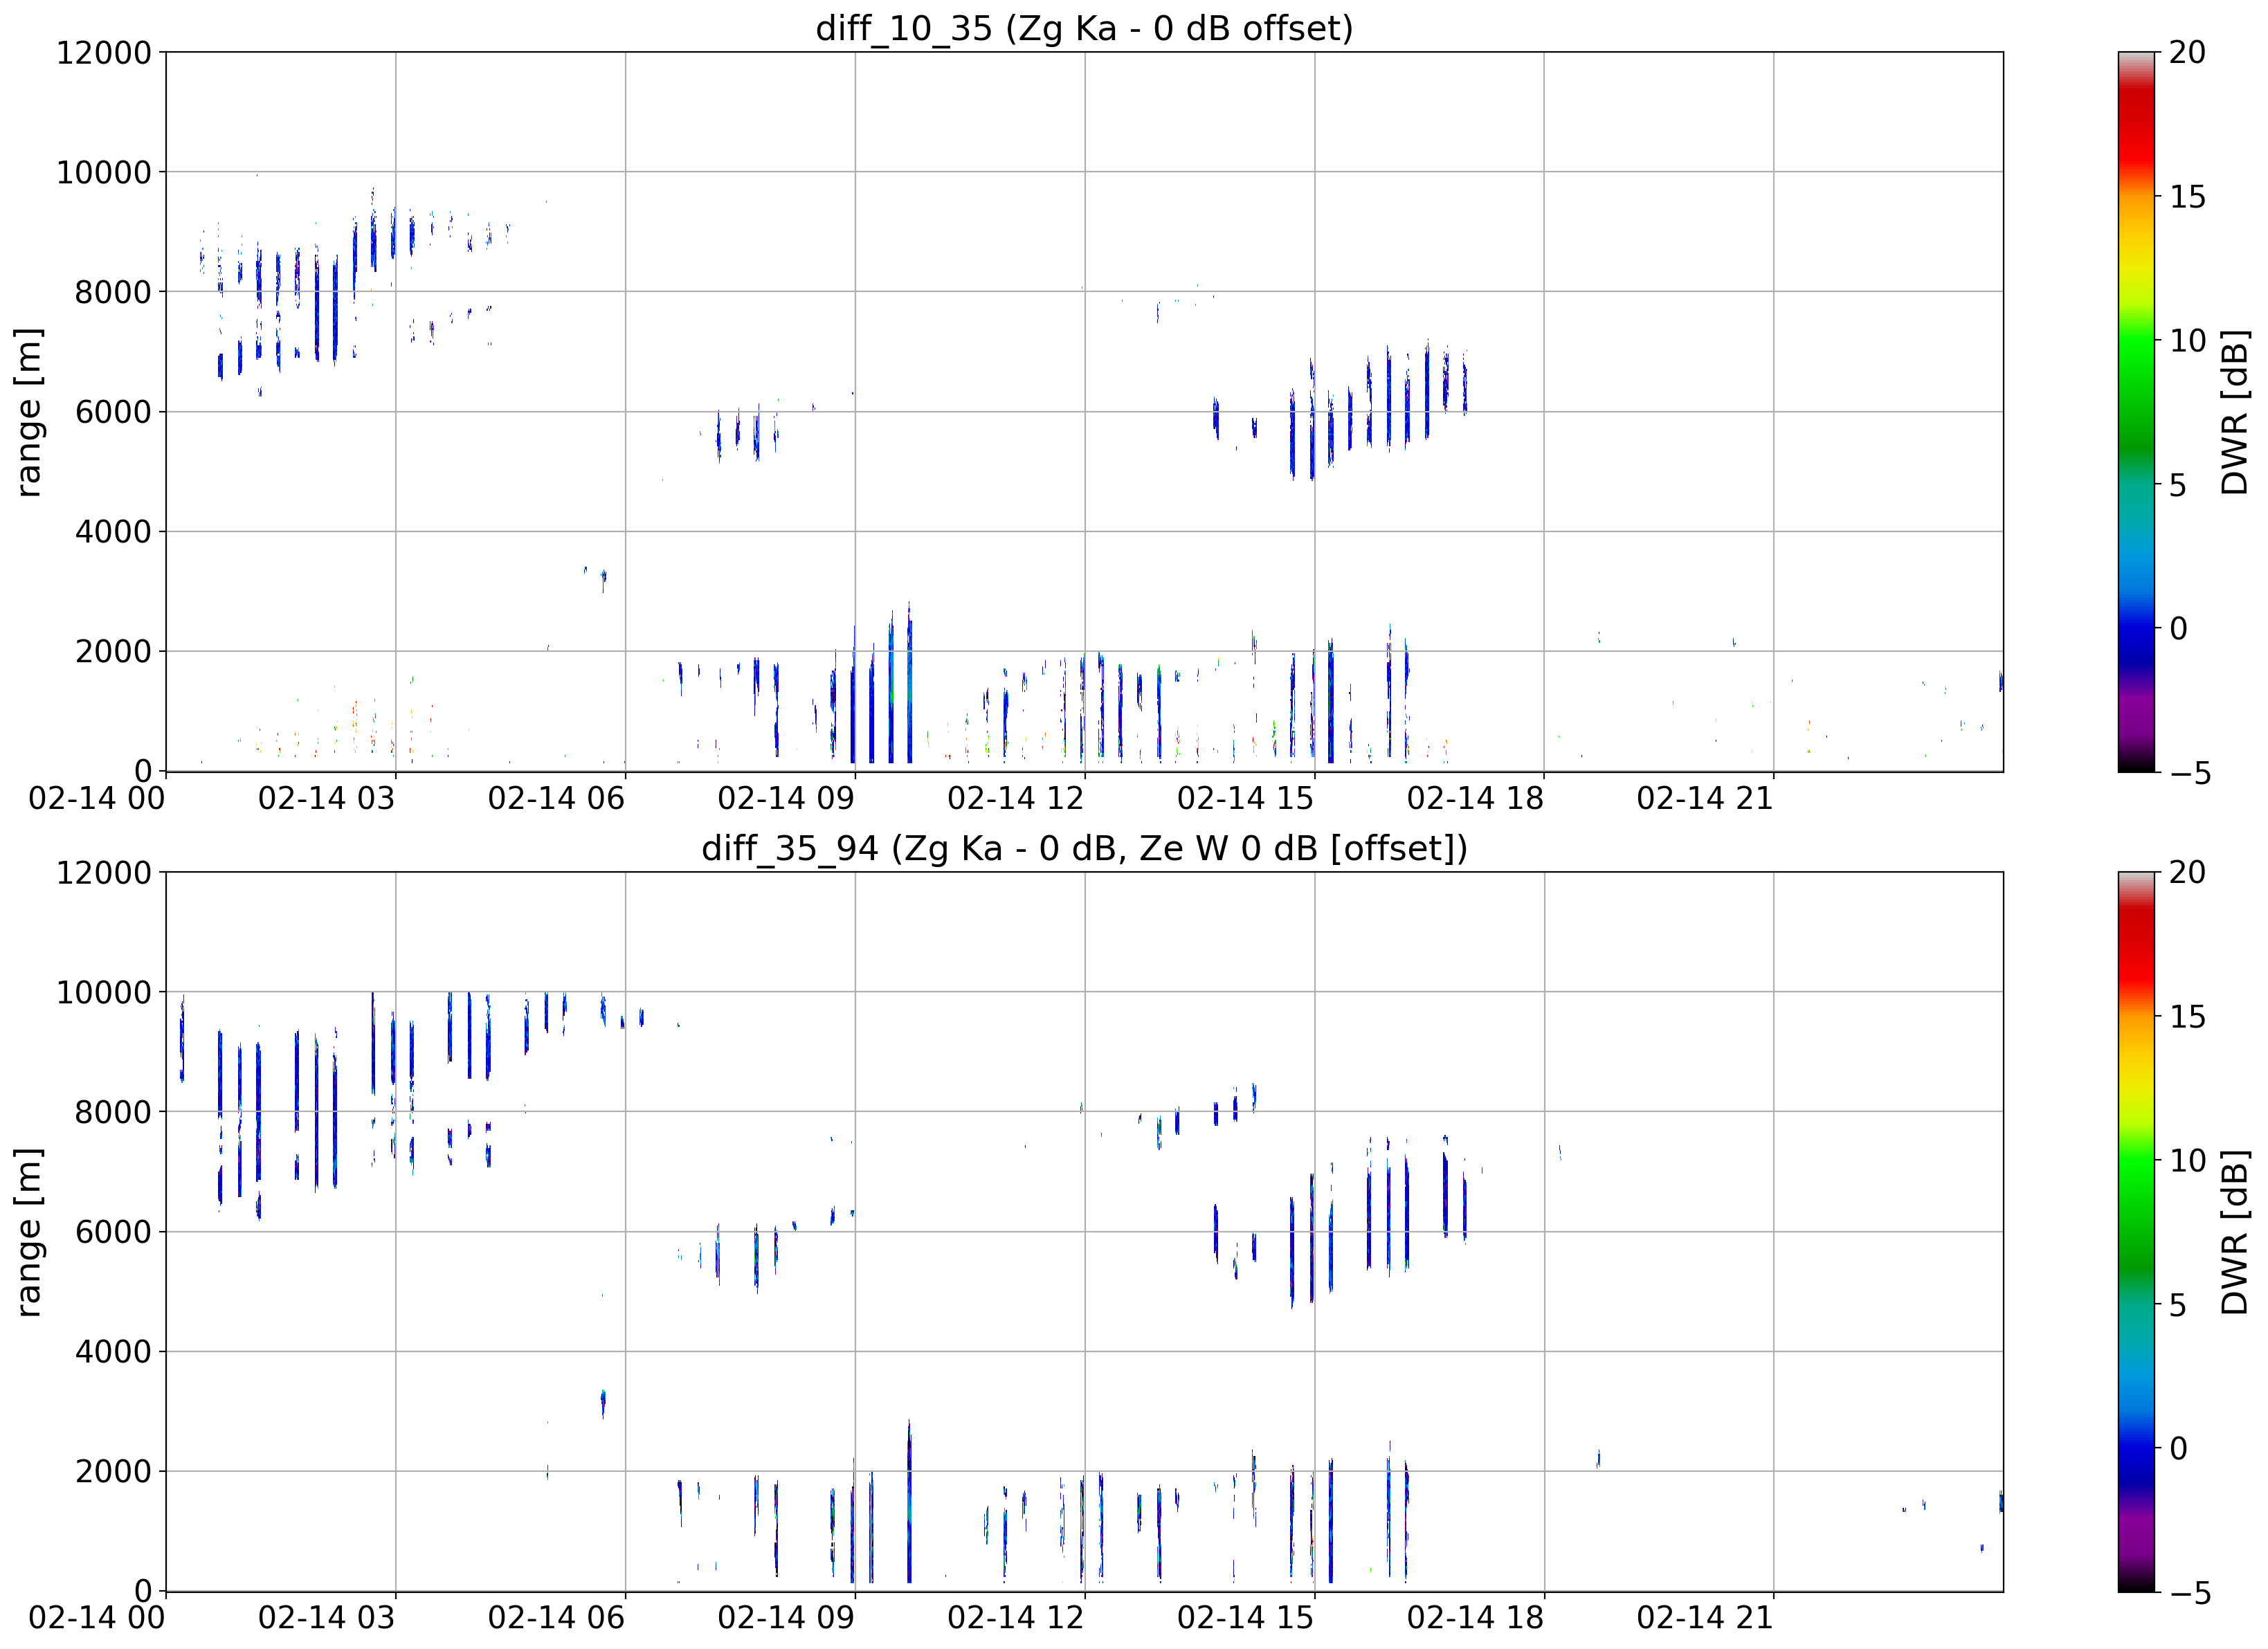Click bottom plot x-tick '02-14 15'
This screenshot has width=2268, height=1649.
click(x=1246, y=1618)
